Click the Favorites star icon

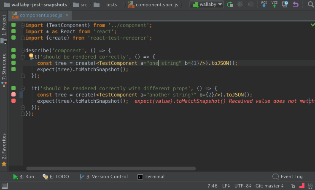tap(4, 164)
